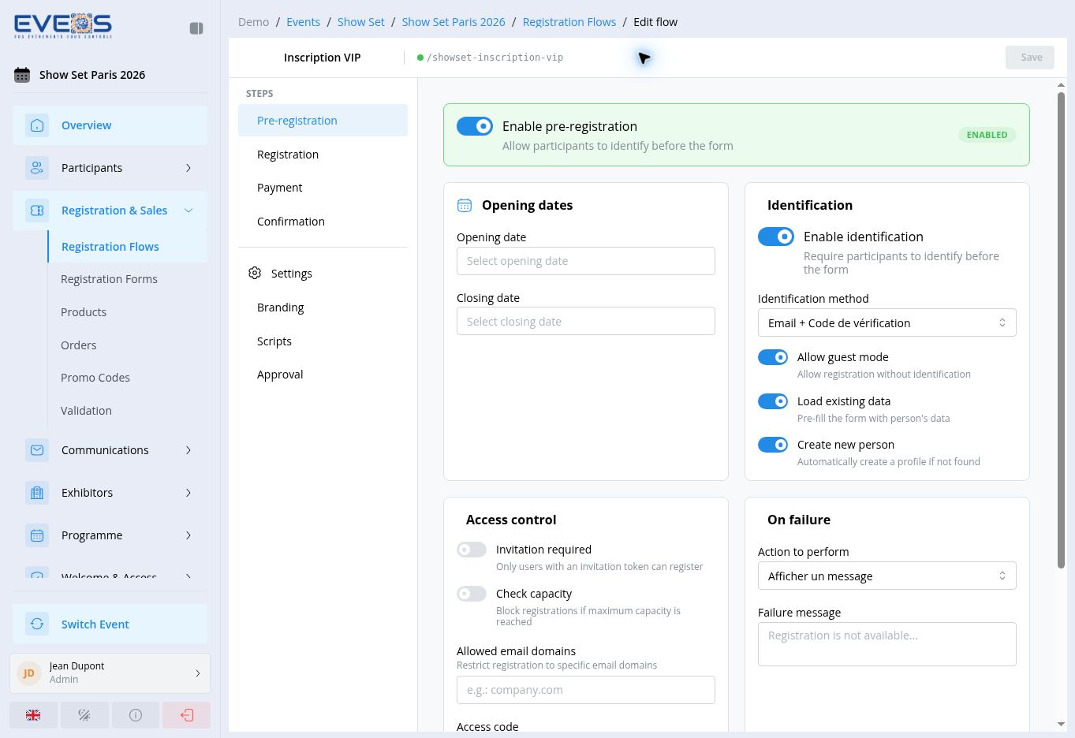This screenshot has width=1075, height=738.
Task: Click the green status dot before the URL slug
Action: point(420,58)
